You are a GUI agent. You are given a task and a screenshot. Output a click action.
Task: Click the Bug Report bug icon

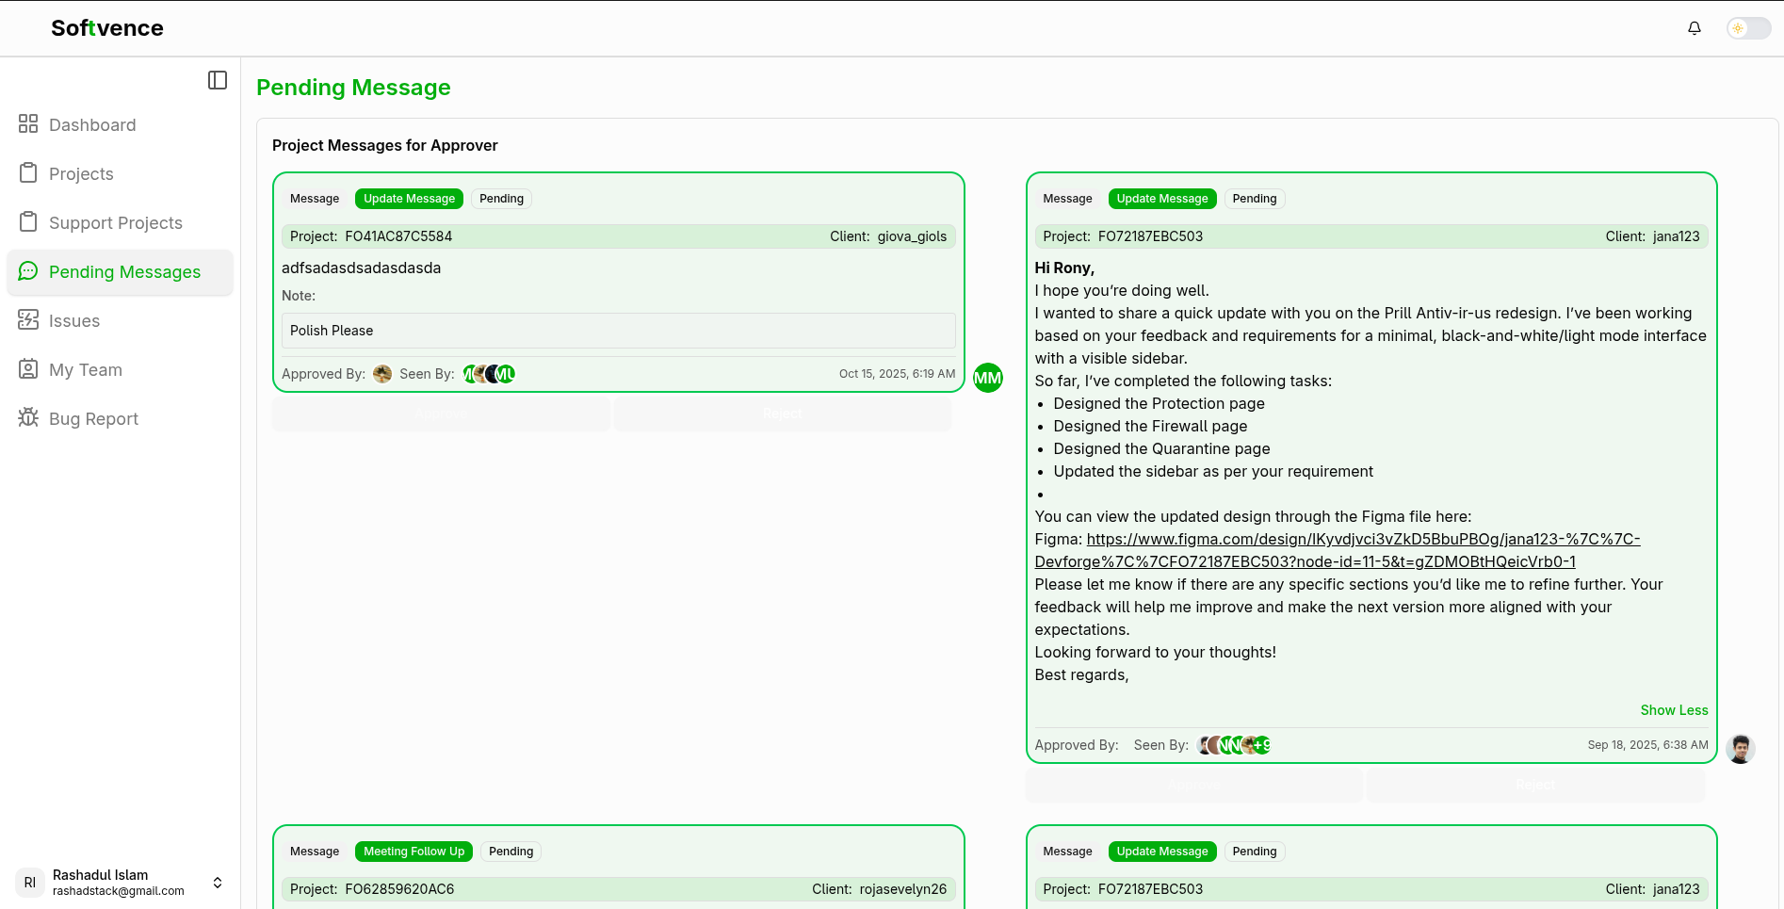pos(28,417)
